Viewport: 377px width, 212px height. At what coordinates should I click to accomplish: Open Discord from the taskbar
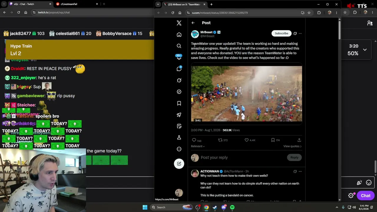point(224,207)
